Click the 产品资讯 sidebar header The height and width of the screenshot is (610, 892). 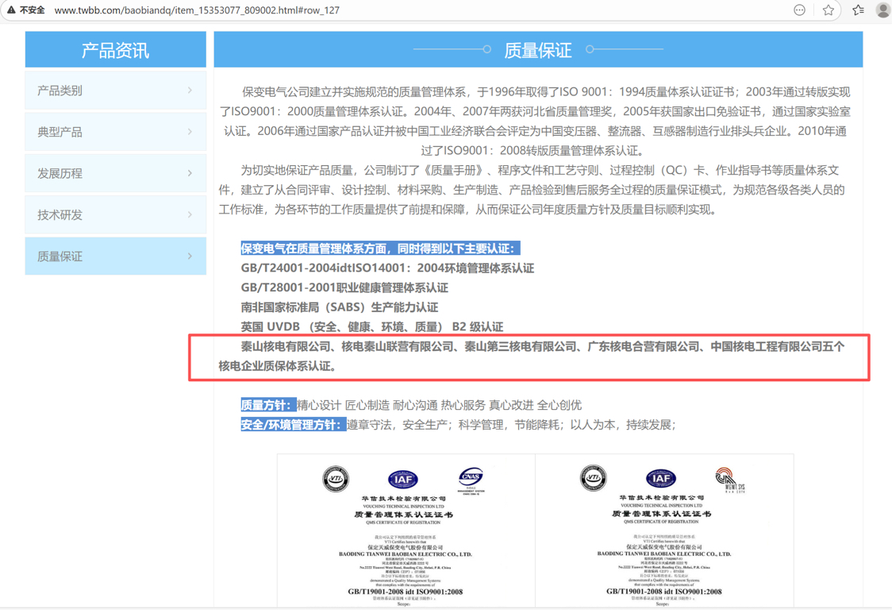click(x=116, y=49)
